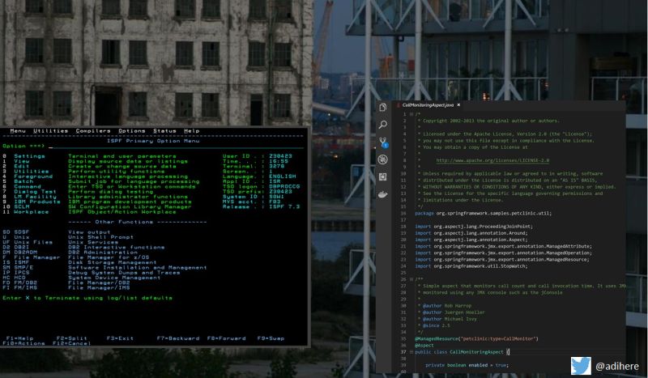Open the Help action bar item in ISPF

(x=192, y=131)
